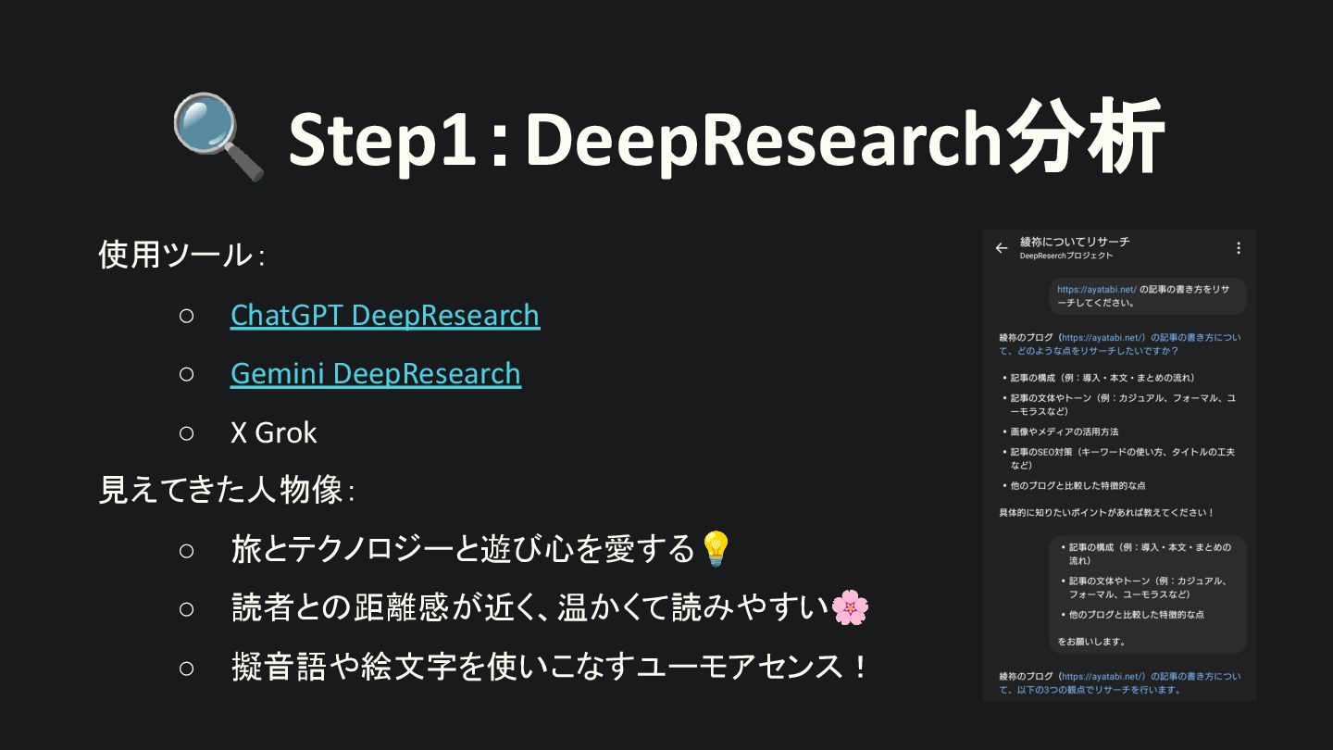Screen dimensions: 1333x750
Task: Click the "見えてきた人物像" heading
Action: 226,490
